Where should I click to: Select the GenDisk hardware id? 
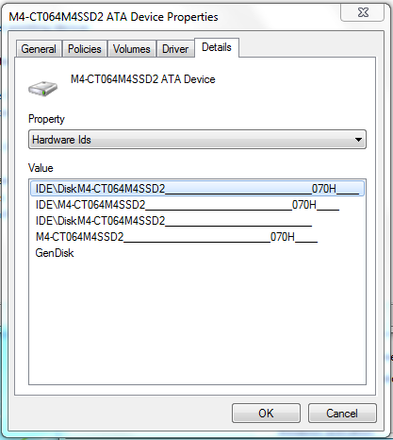(x=55, y=253)
